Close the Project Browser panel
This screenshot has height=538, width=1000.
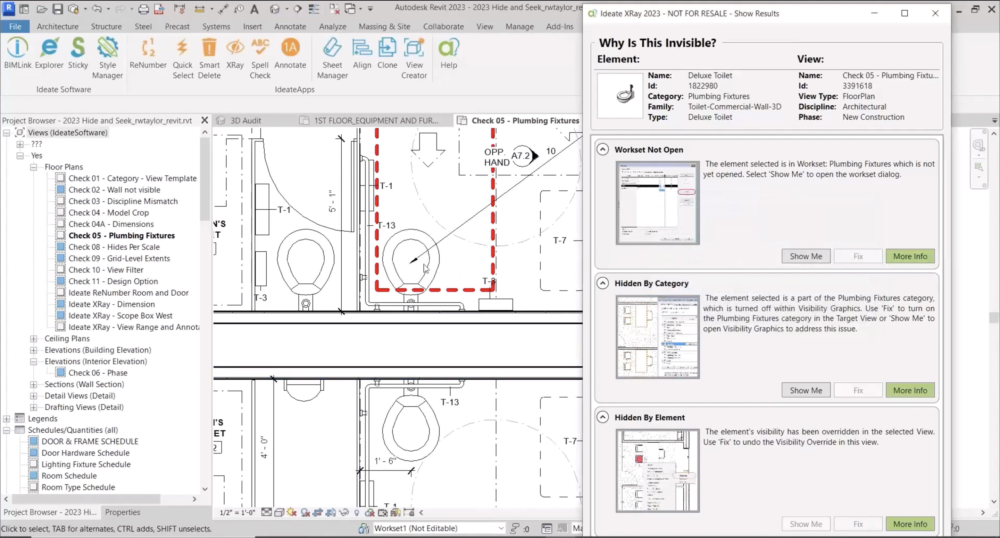(x=205, y=121)
